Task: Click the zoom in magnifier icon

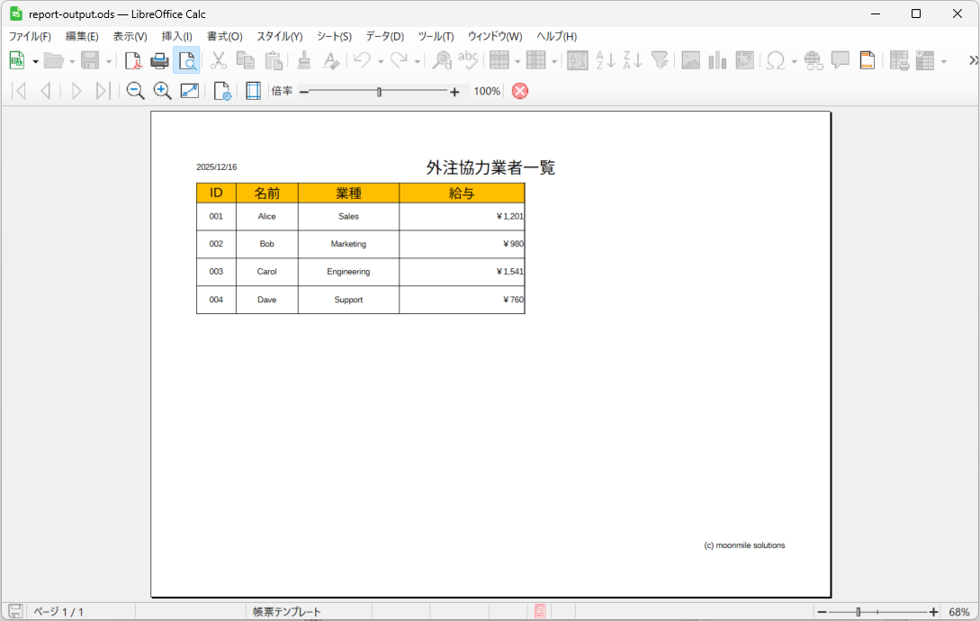Action: coord(162,91)
